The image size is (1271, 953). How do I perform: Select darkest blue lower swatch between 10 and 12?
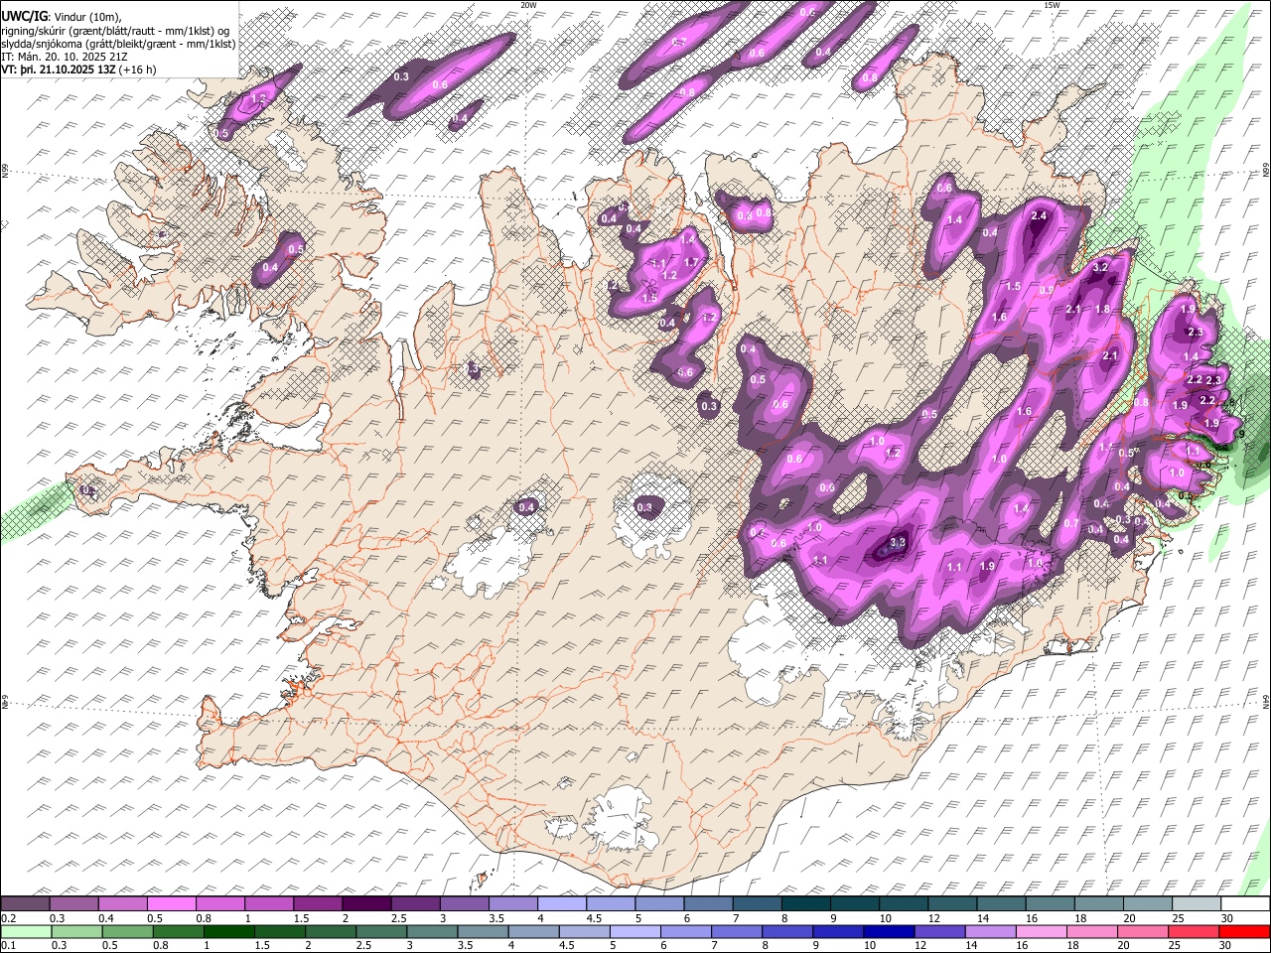[890, 931]
